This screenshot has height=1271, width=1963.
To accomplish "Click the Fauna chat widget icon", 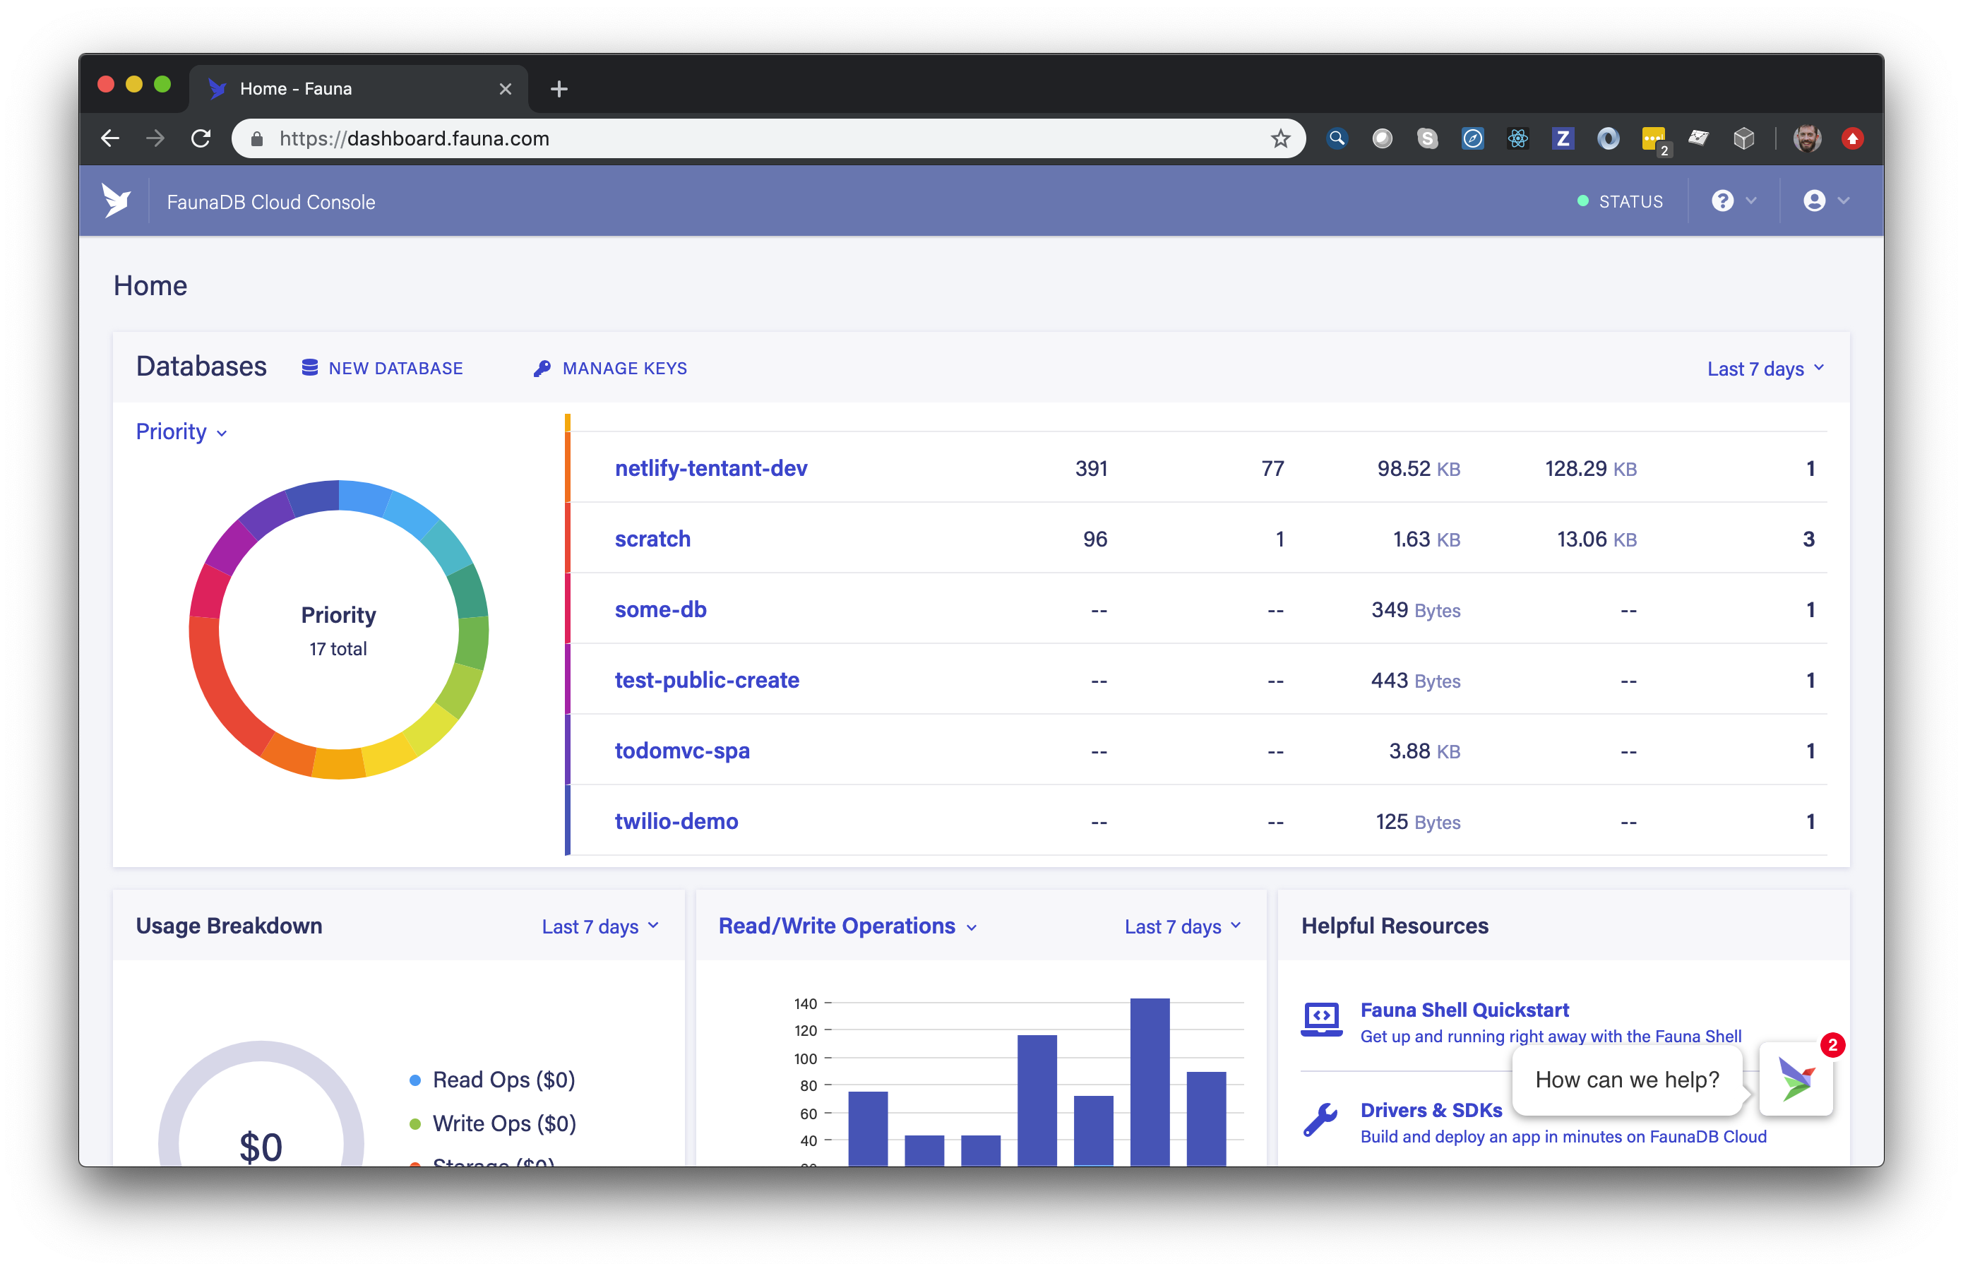I will pyautogui.click(x=1796, y=1078).
